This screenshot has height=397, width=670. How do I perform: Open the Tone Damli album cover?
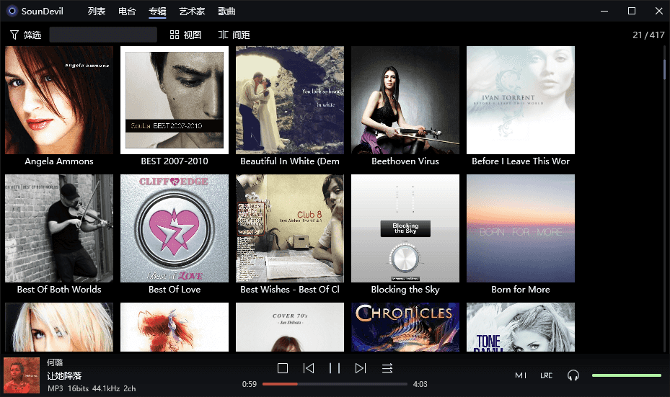[x=521, y=327]
